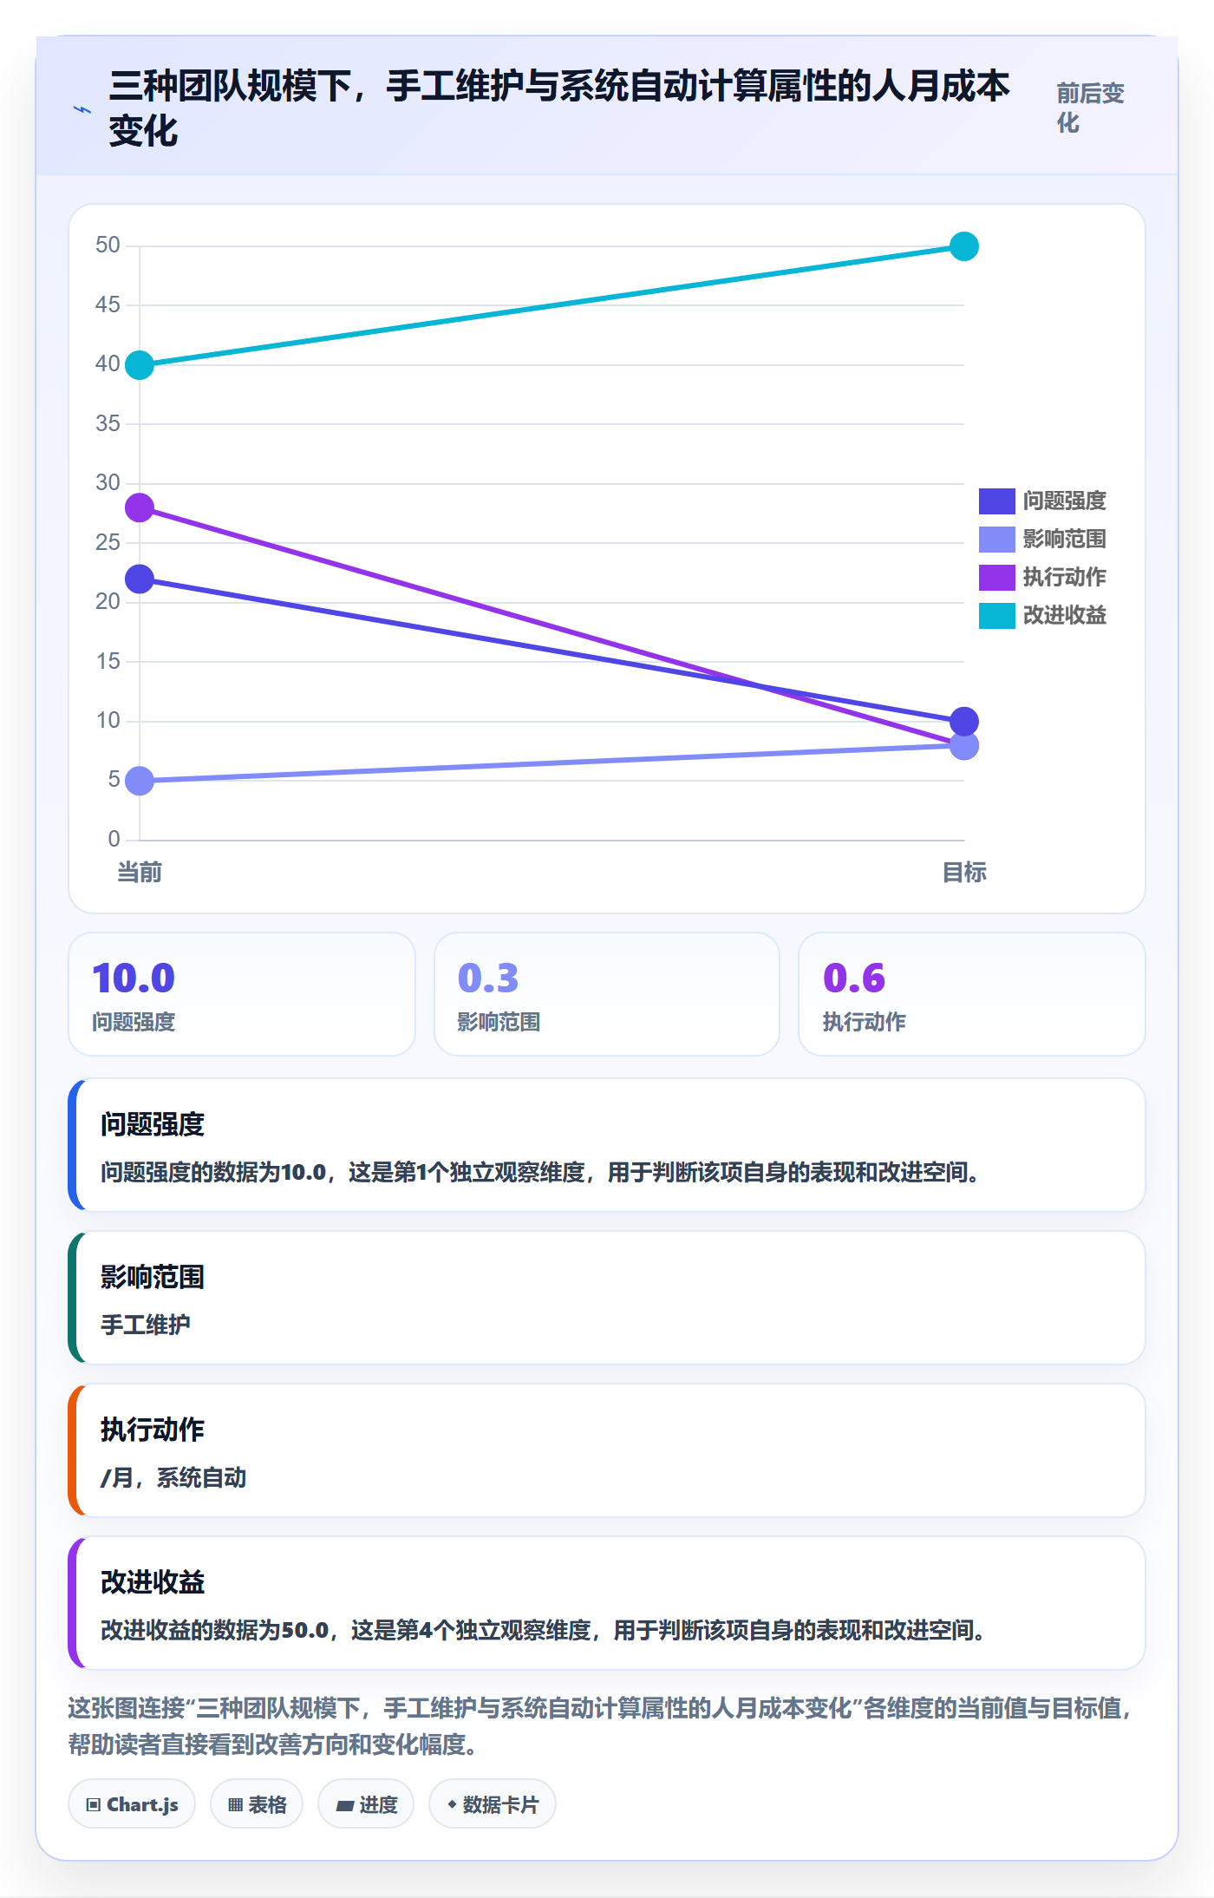Choose the 进度 tag
The image size is (1214, 1898).
[x=366, y=1804]
